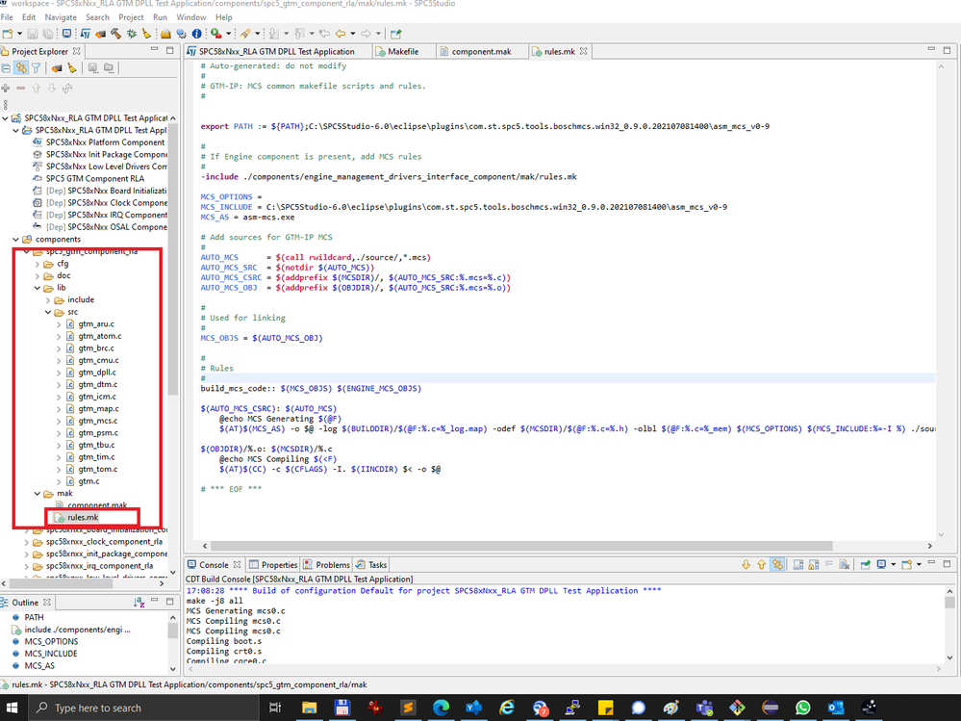
Task: Click the Console scroll up arrow icon
Action: (761, 565)
